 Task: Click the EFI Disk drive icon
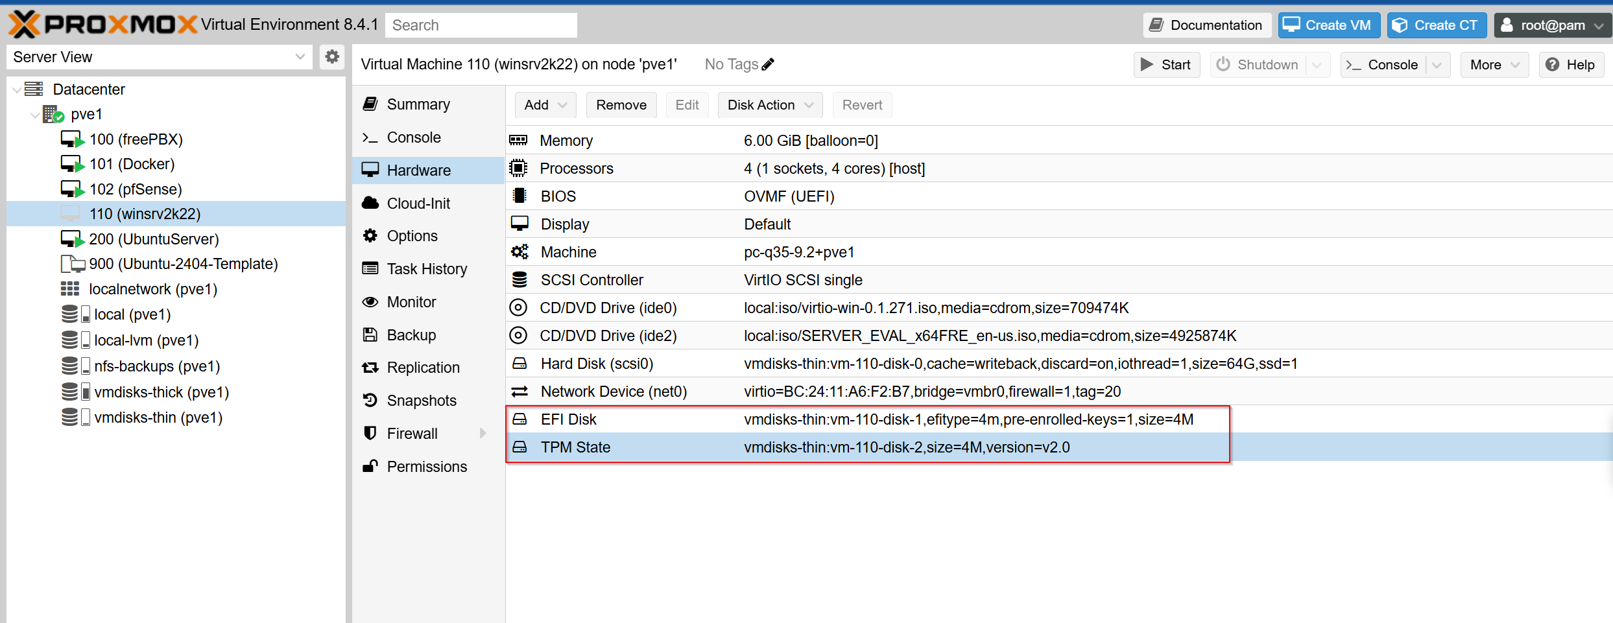520,419
